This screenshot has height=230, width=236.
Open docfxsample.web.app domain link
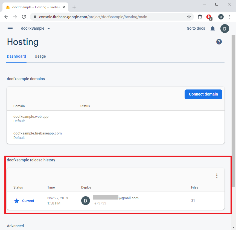click(x=31, y=117)
